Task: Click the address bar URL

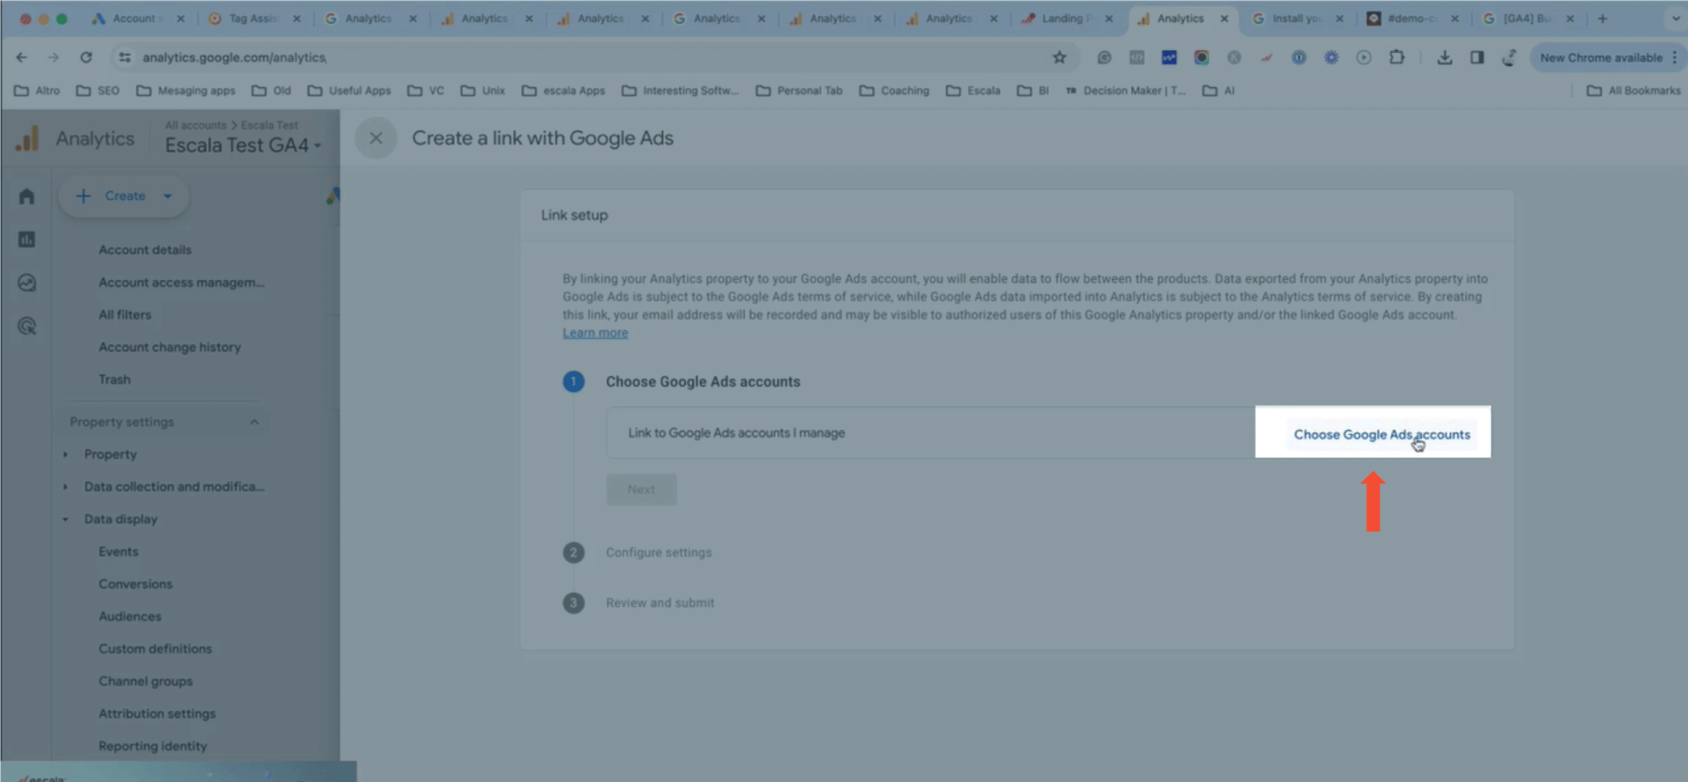Action: click(234, 57)
